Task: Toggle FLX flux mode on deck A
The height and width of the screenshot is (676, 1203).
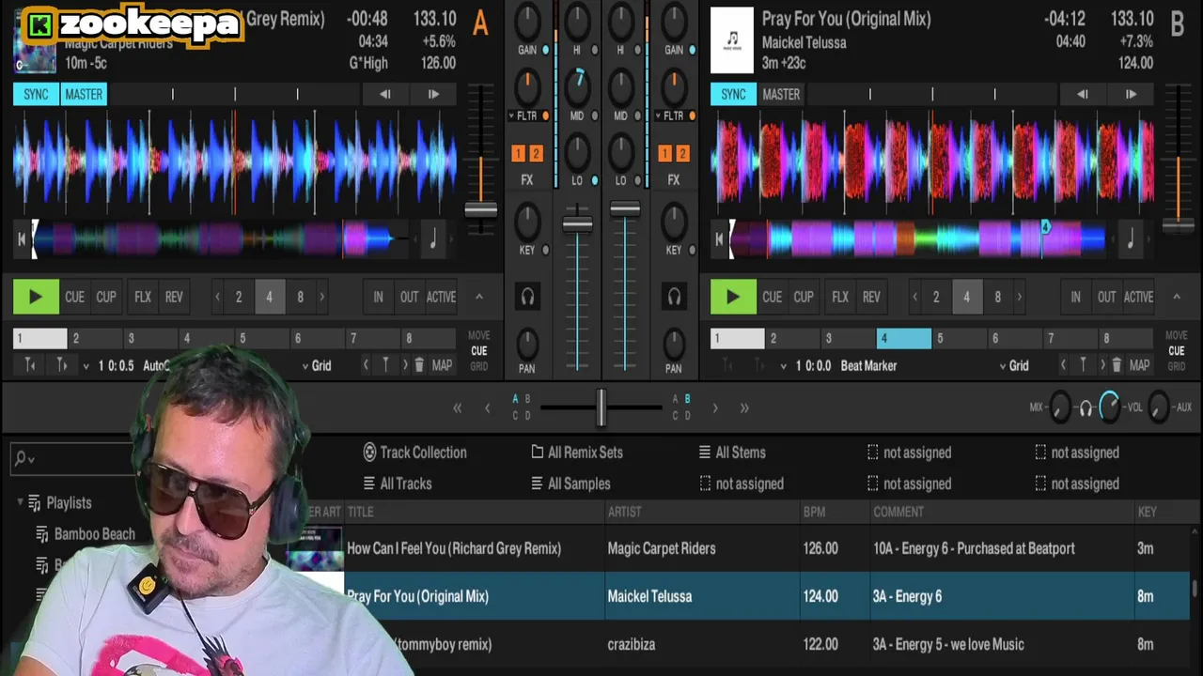Action: point(143,297)
